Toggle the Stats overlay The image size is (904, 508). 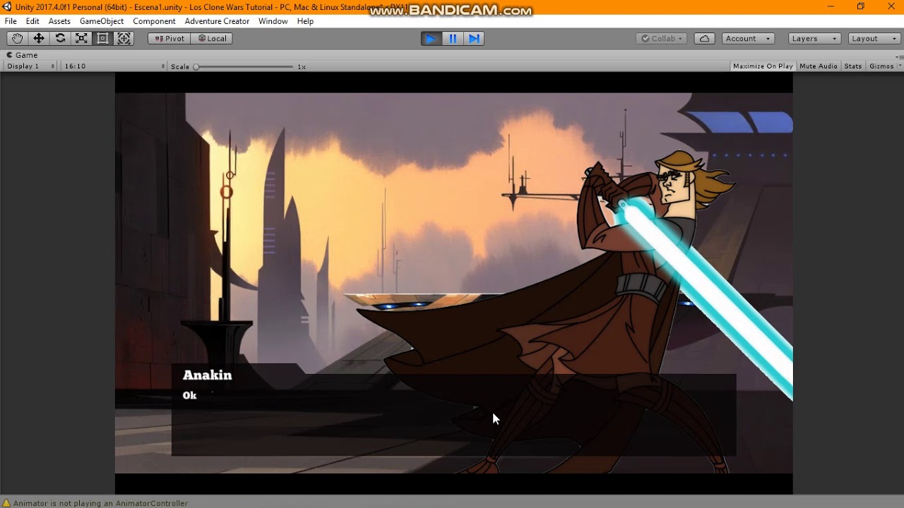[853, 66]
